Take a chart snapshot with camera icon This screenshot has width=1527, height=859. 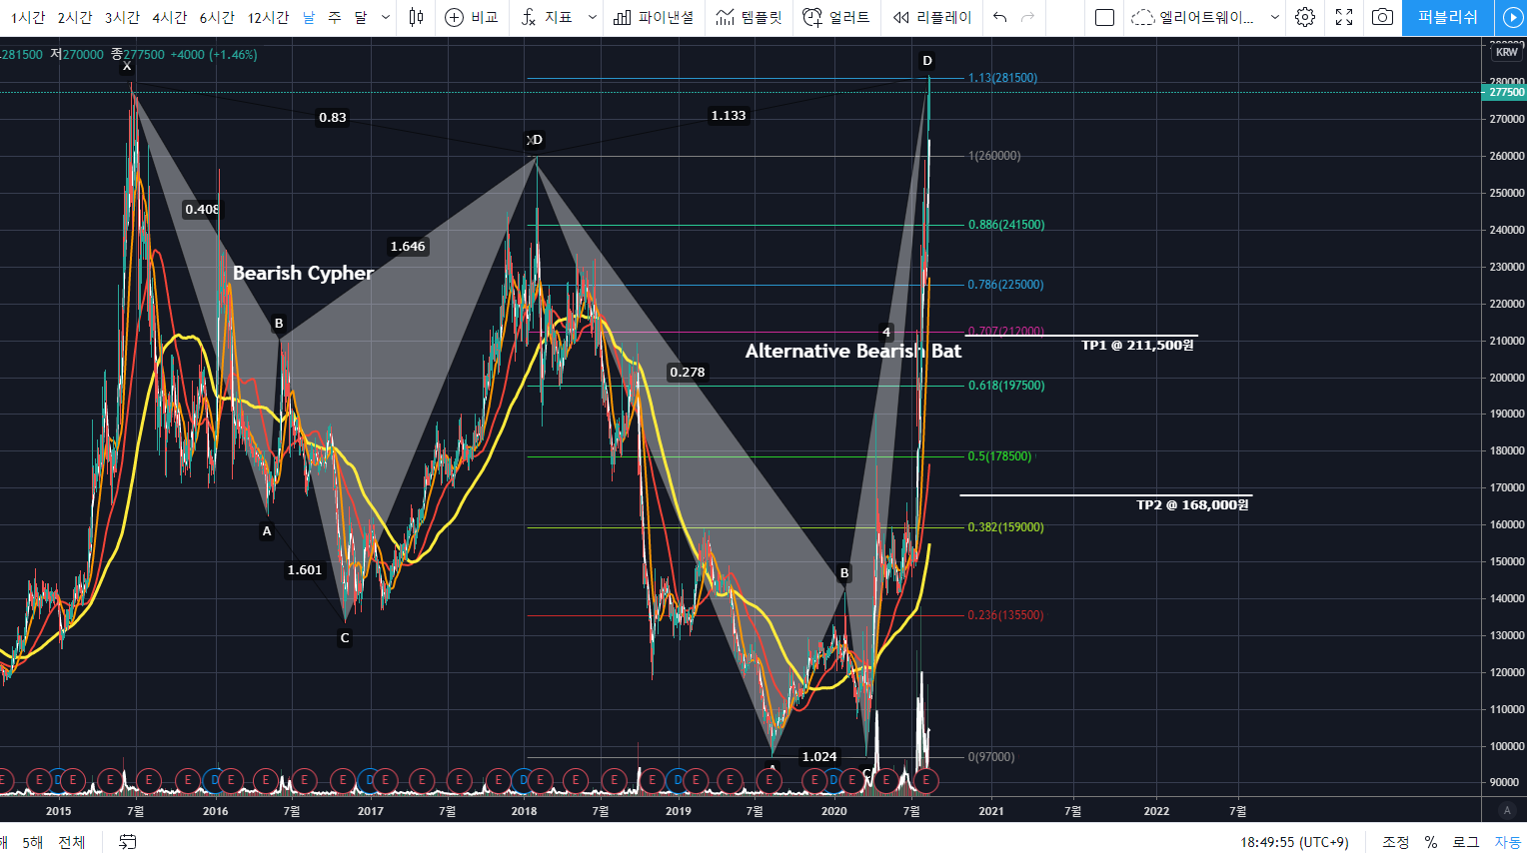tap(1382, 17)
